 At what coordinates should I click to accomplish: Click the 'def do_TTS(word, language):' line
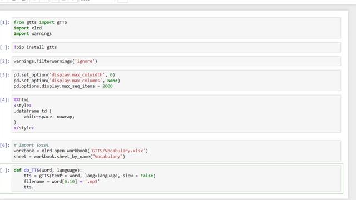[48, 170]
